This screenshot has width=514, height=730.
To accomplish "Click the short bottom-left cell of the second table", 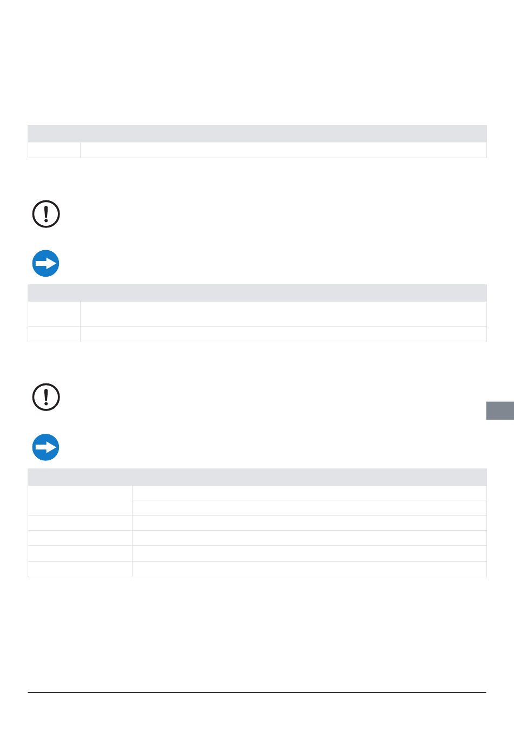I will pos(54,334).
